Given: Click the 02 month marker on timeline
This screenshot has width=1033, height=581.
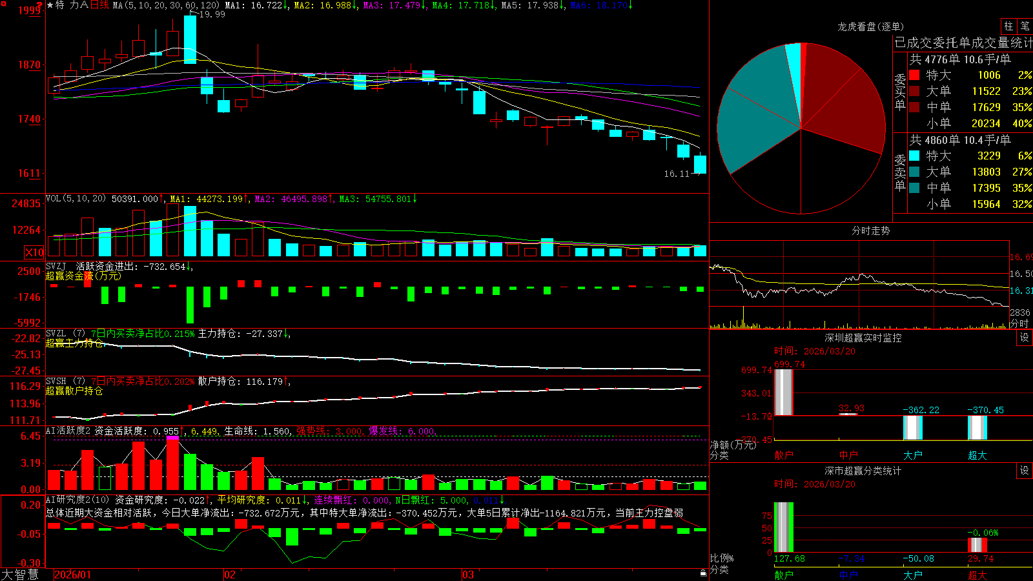Looking at the screenshot, I should point(229,575).
